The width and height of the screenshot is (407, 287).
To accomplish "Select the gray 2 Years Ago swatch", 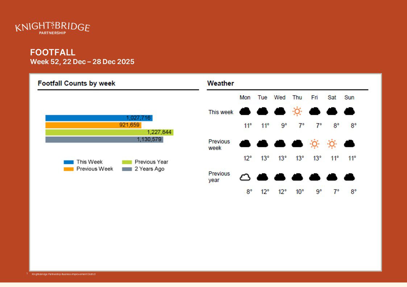I will pyautogui.click(x=127, y=169).
